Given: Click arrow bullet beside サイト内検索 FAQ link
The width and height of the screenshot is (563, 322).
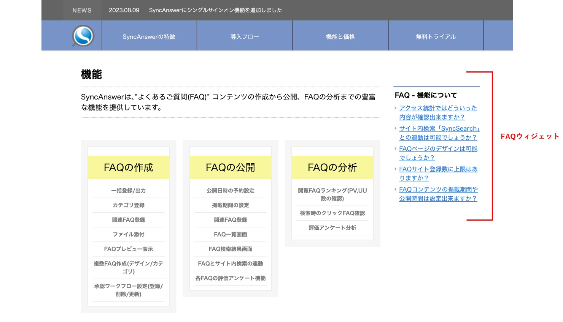Looking at the screenshot, I should [396, 128].
